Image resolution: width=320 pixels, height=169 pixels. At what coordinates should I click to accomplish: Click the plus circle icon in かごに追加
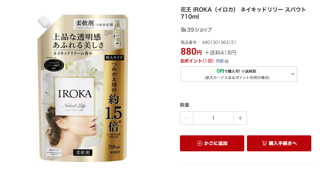click(200, 143)
